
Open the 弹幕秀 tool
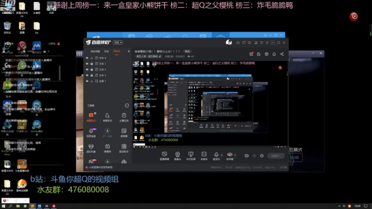[x=107, y=148]
